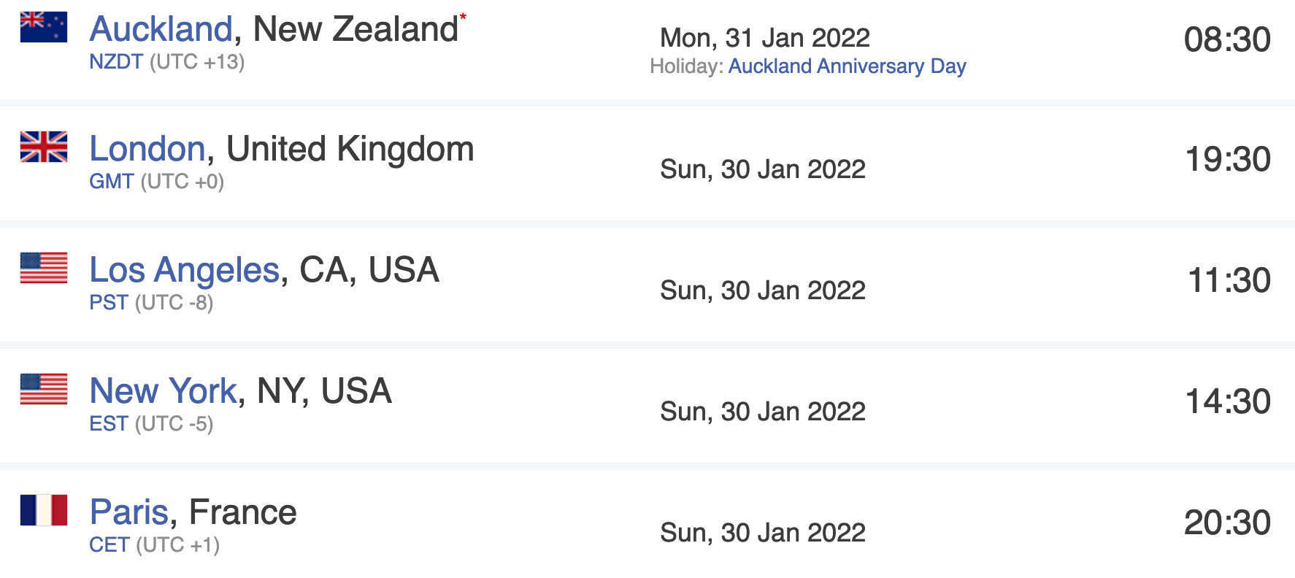Open the Paris city link

(x=128, y=512)
